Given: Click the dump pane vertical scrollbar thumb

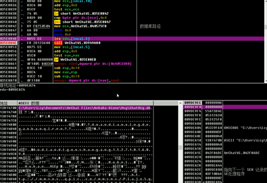Looking at the screenshot, I should coord(181,147).
